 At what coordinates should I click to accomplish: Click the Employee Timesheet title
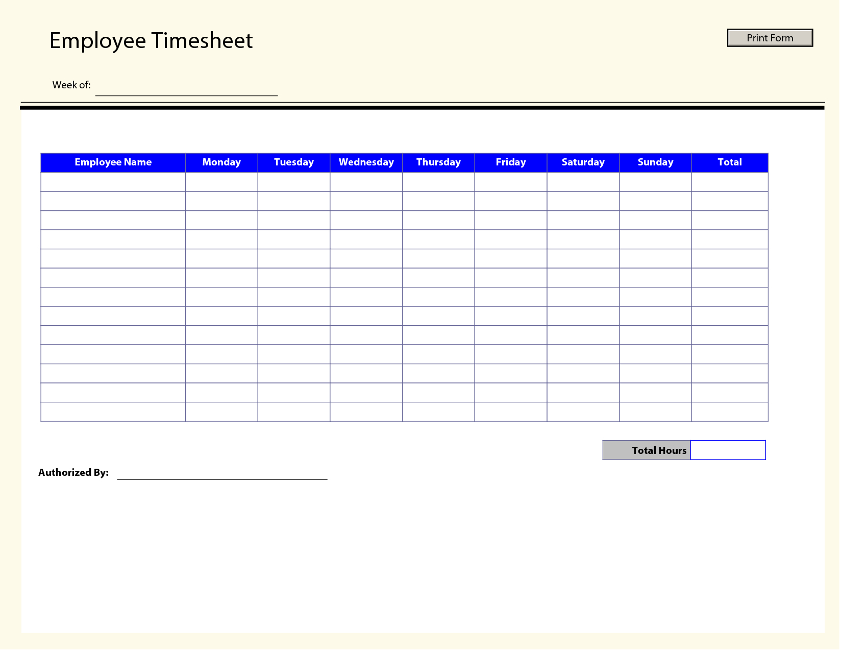(151, 40)
